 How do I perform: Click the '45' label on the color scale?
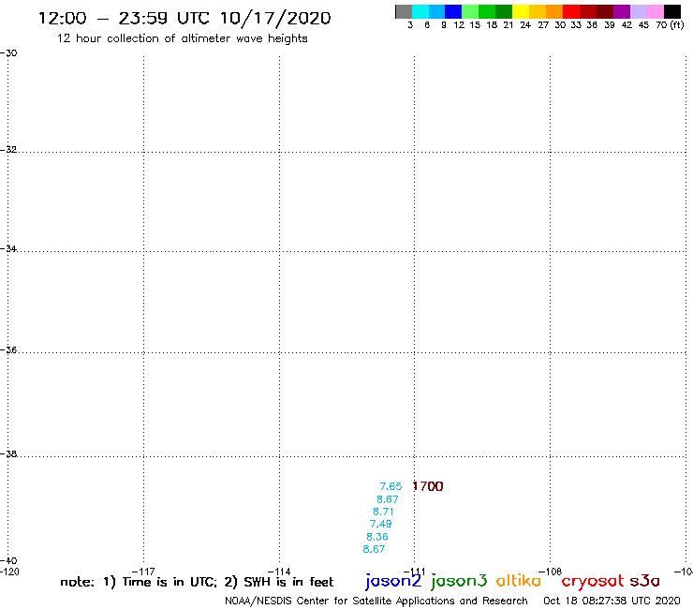point(643,25)
